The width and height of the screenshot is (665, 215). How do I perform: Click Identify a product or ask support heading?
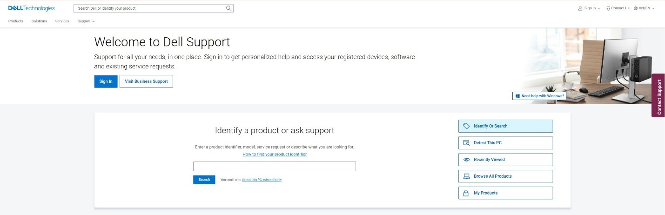coord(275,131)
